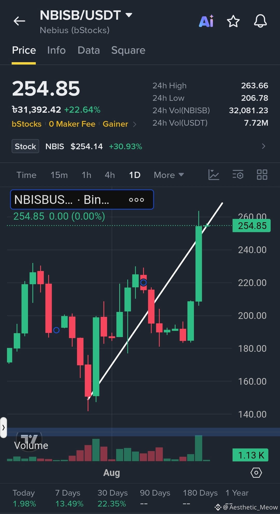280x514 pixels.
Task: Tap the +22.64% change value
Action: click(x=82, y=110)
